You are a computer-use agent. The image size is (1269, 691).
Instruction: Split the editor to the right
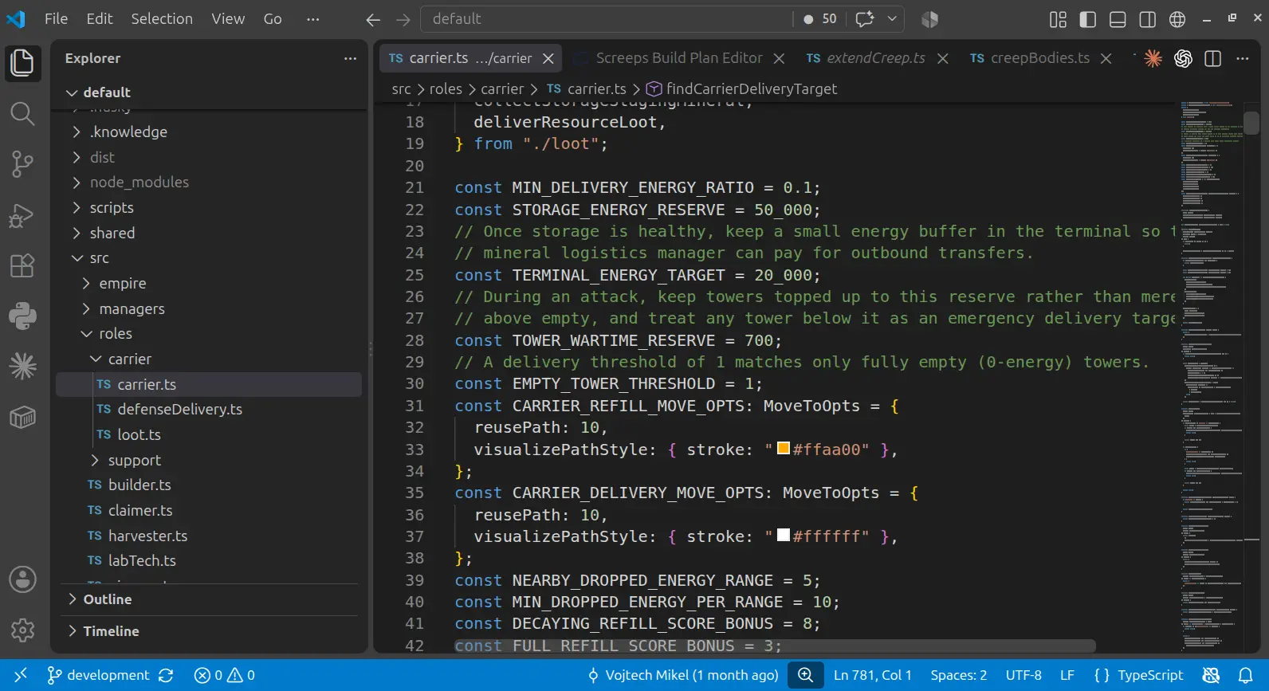pyautogui.click(x=1213, y=58)
